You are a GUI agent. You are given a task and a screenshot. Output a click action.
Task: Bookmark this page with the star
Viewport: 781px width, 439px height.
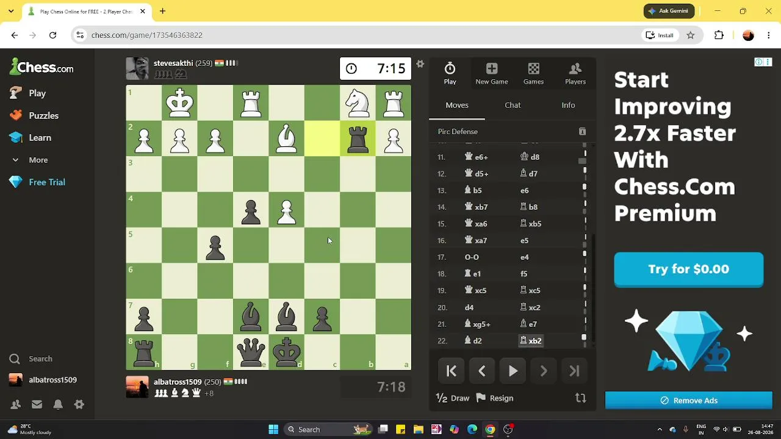pyautogui.click(x=691, y=35)
